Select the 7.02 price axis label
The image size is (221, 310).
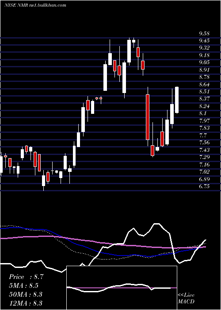pos(204,172)
